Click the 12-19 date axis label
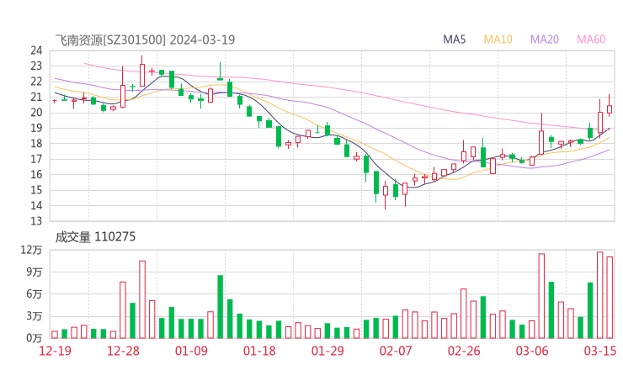 pyautogui.click(x=55, y=351)
